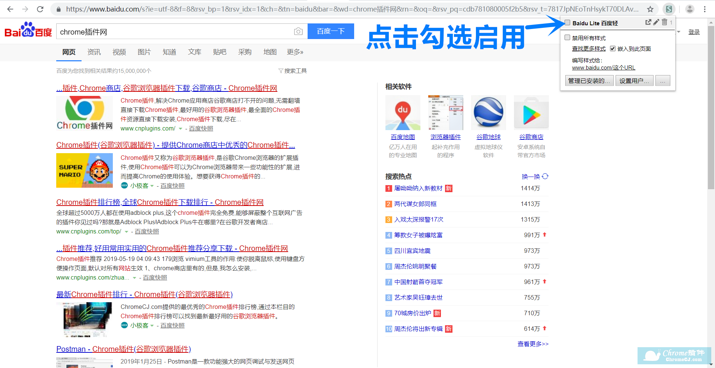
Task: Bookmark this page with the star icon
Action: 650,9
